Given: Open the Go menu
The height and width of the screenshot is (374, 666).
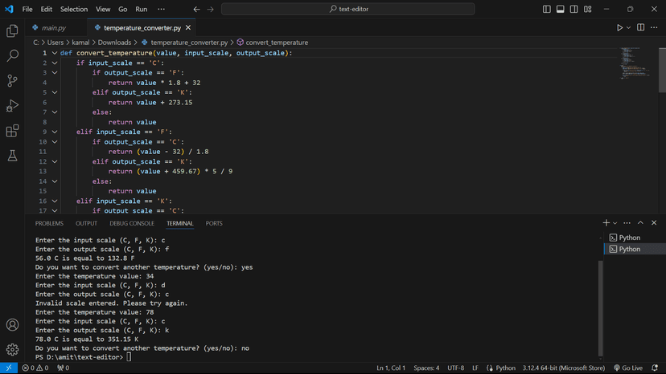Looking at the screenshot, I should 123,9.
